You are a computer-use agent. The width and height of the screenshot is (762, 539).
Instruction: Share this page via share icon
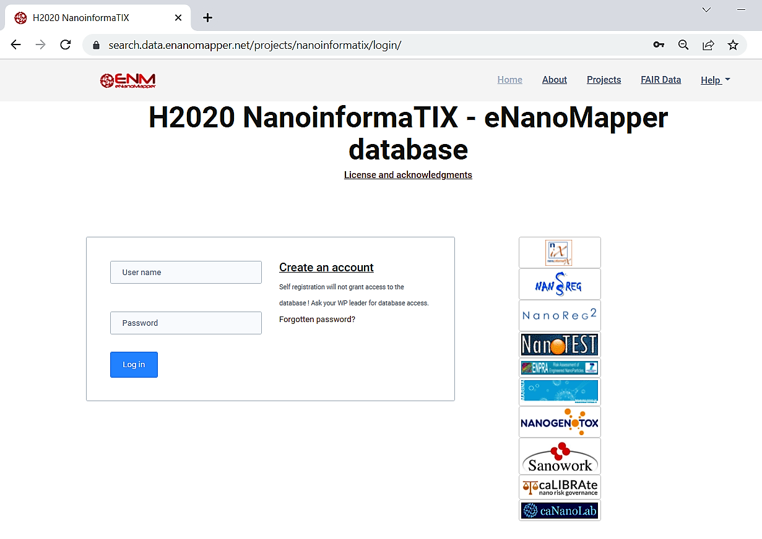708,45
